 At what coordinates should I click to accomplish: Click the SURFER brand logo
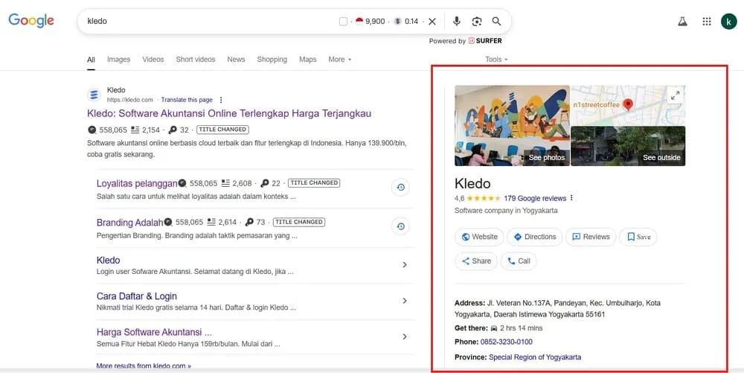(485, 41)
